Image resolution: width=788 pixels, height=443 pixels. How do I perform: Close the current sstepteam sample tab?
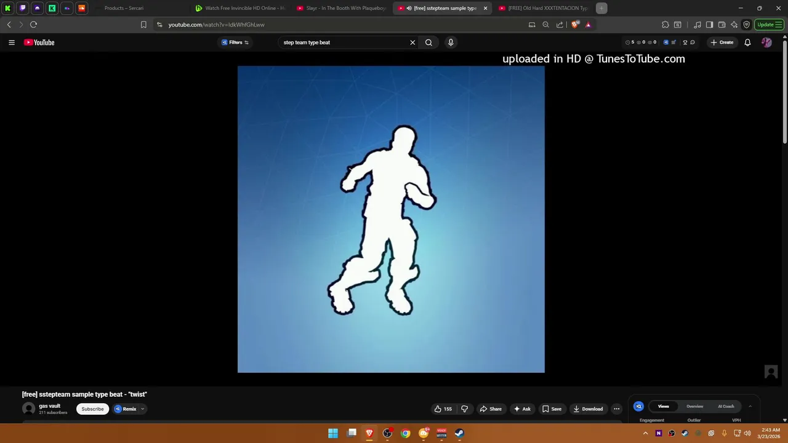click(x=485, y=8)
